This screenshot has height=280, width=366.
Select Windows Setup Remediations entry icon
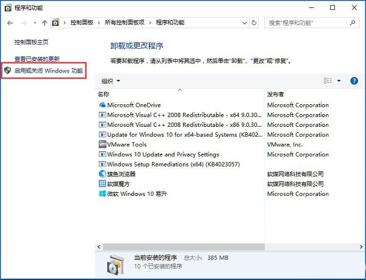click(x=102, y=164)
